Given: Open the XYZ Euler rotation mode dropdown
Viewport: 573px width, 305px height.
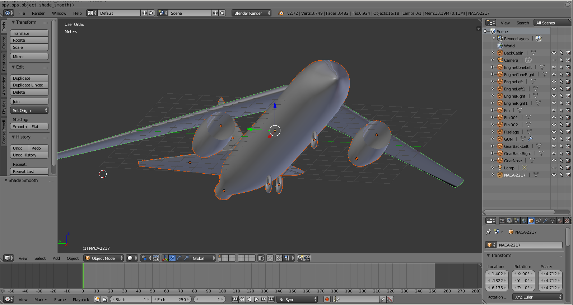Looking at the screenshot, I should pos(537,297).
